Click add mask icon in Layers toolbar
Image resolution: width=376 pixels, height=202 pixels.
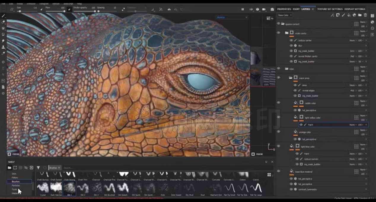click(x=338, y=15)
